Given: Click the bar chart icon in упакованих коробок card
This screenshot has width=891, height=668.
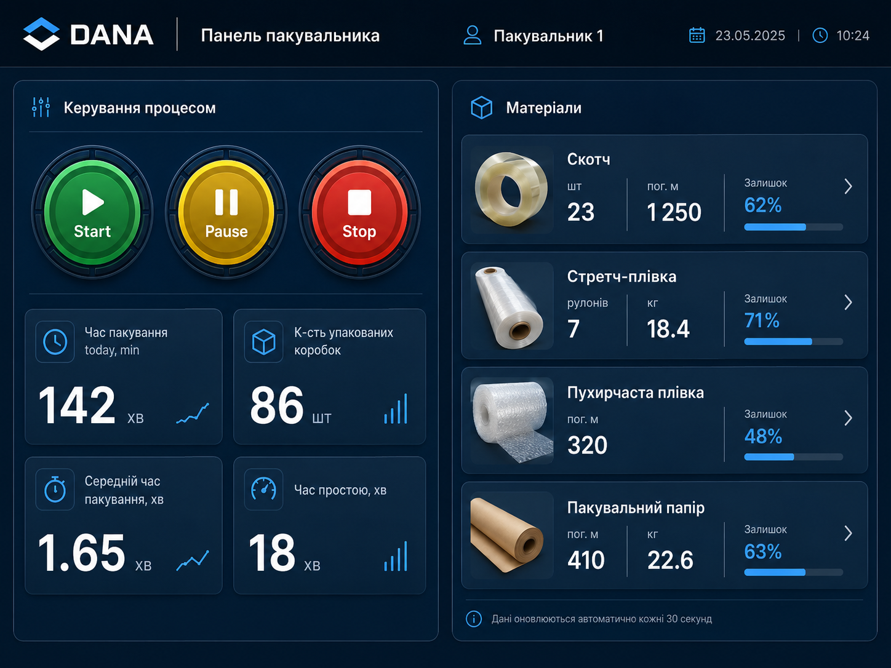Looking at the screenshot, I should (396, 409).
